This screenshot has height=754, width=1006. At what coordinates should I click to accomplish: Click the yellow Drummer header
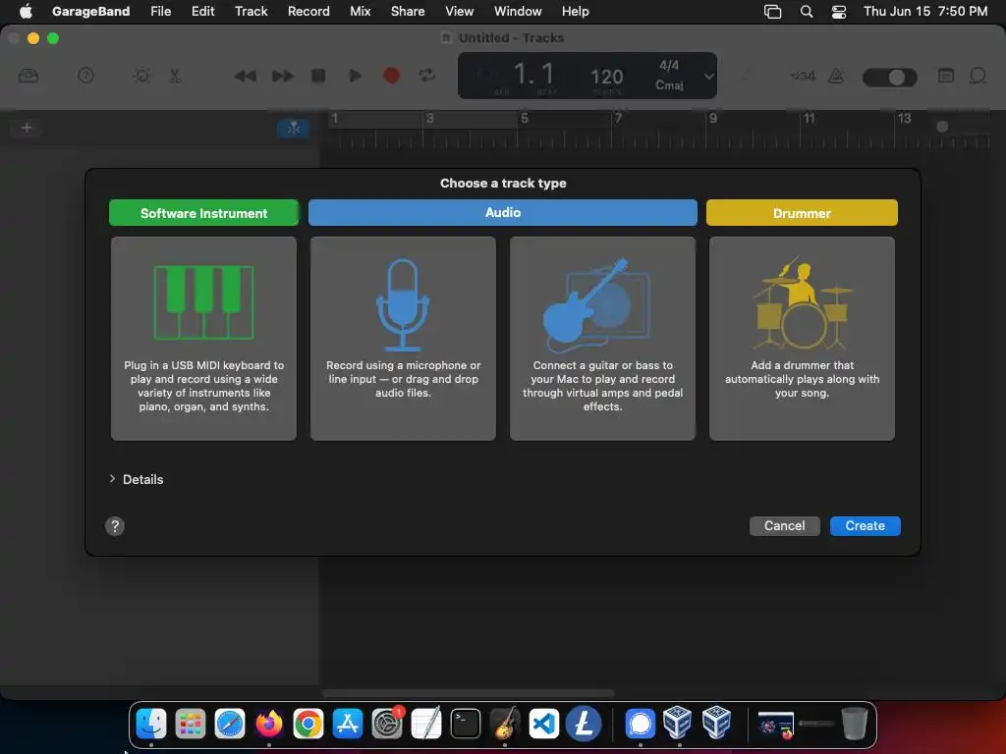pos(802,213)
